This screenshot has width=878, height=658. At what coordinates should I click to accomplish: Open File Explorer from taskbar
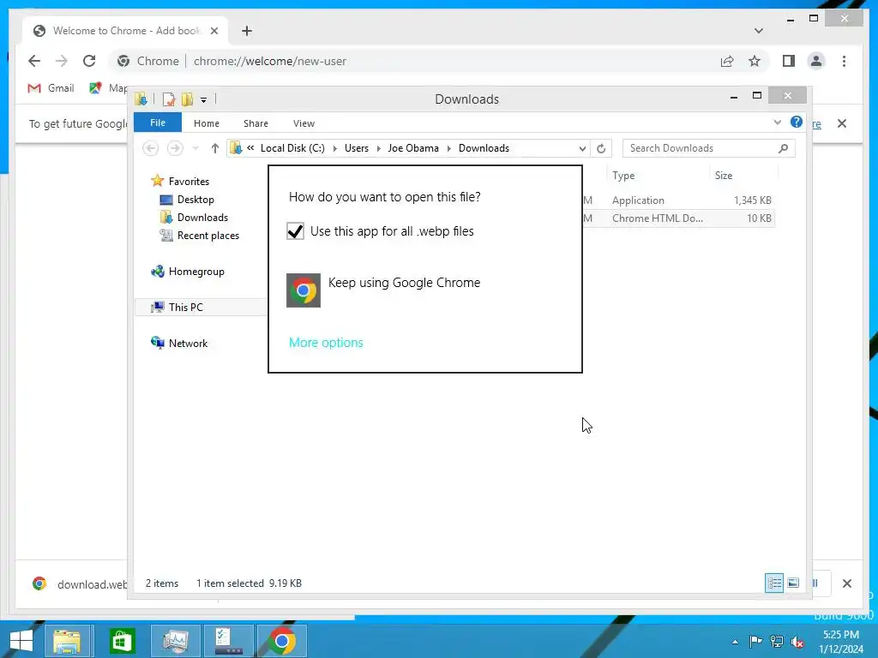click(x=67, y=641)
